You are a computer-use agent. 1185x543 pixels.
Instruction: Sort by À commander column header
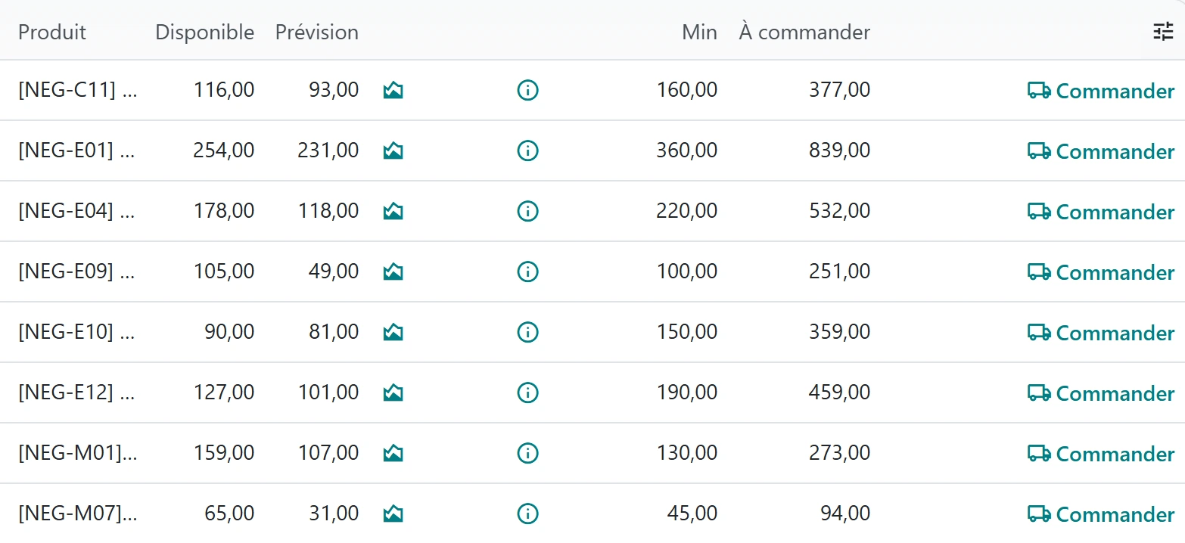pos(804,33)
